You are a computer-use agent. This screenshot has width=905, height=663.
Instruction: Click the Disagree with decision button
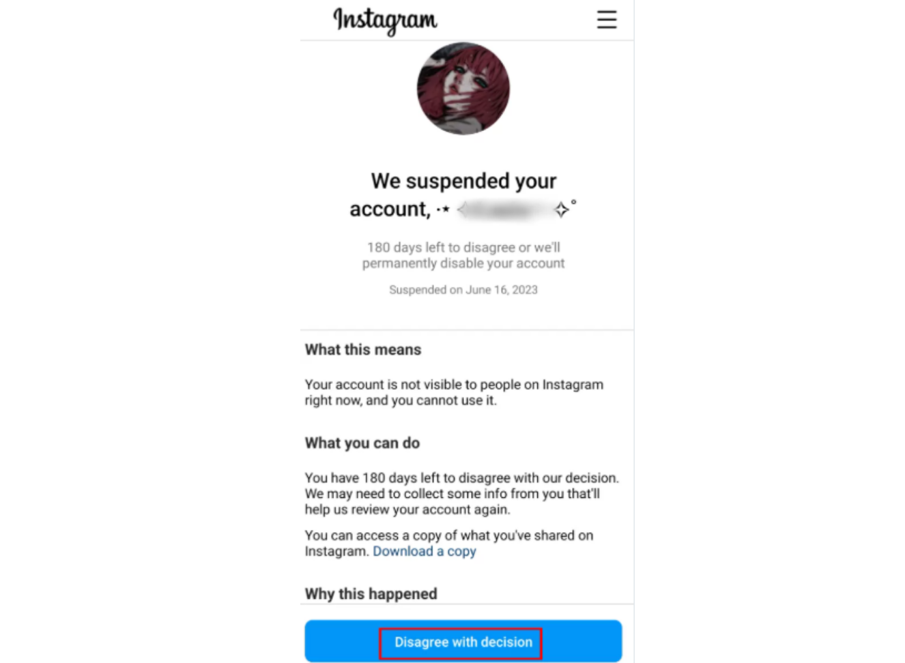[463, 641]
